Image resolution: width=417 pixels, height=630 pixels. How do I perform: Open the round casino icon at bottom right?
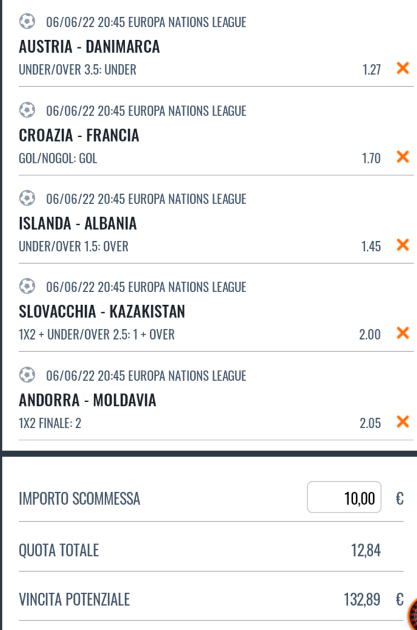(x=413, y=614)
